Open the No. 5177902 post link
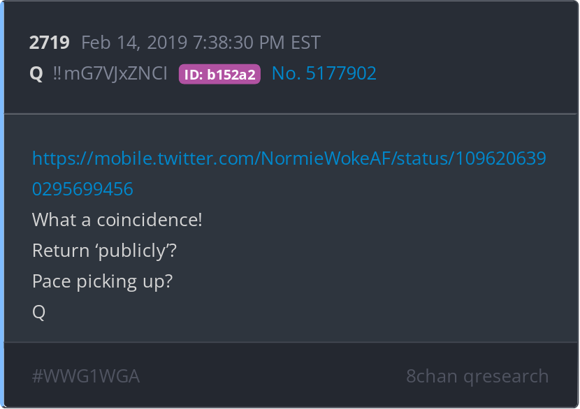580x409 pixels. (324, 73)
